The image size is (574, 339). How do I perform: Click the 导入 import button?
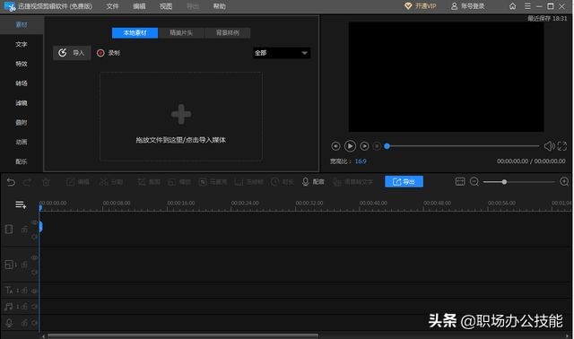[x=72, y=53]
